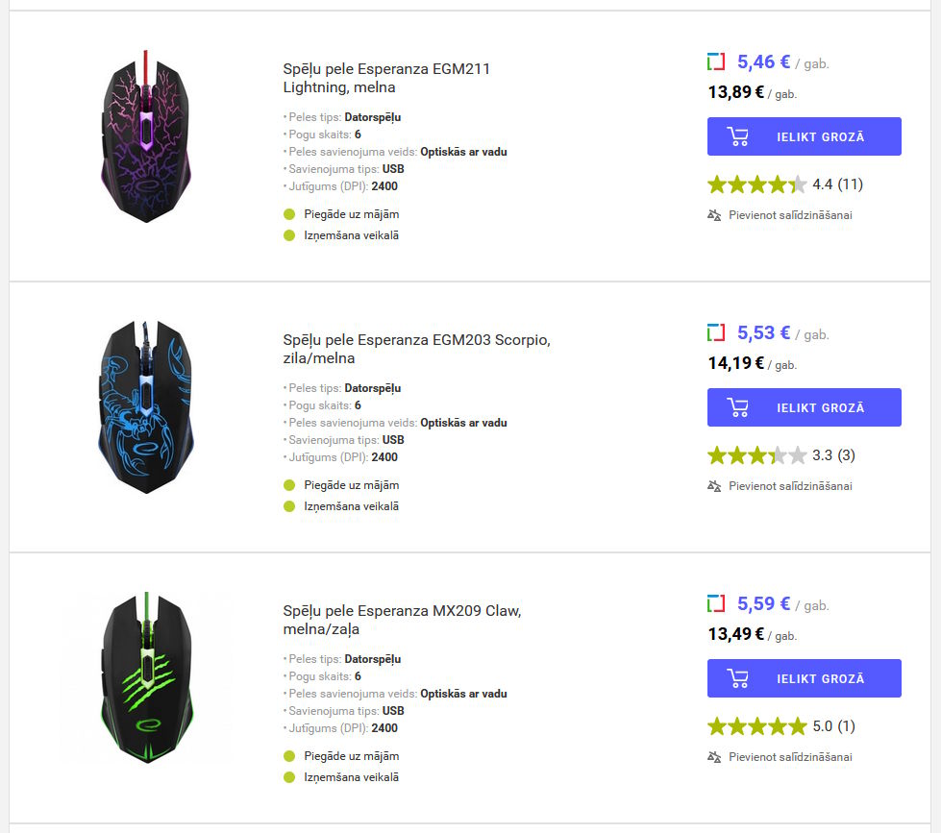This screenshot has height=833, width=941.
Task: Click compare icon for EGM211 Lightning mouse
Action: click(714, 215)
